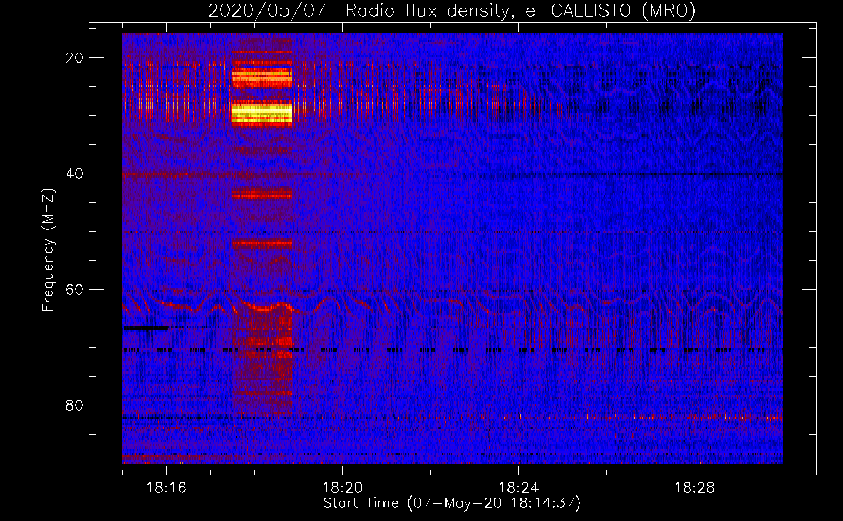This screenshot has height=521, width=843.
Task: Click the short black bar near 67 MHz
Action: coord(145,328)
